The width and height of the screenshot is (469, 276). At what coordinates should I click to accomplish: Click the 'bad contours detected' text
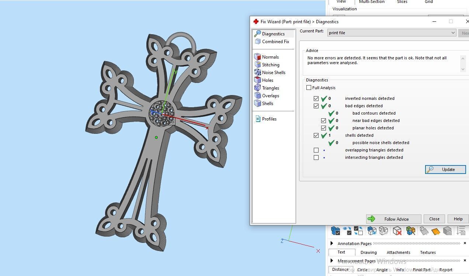[x=374, y=113]
